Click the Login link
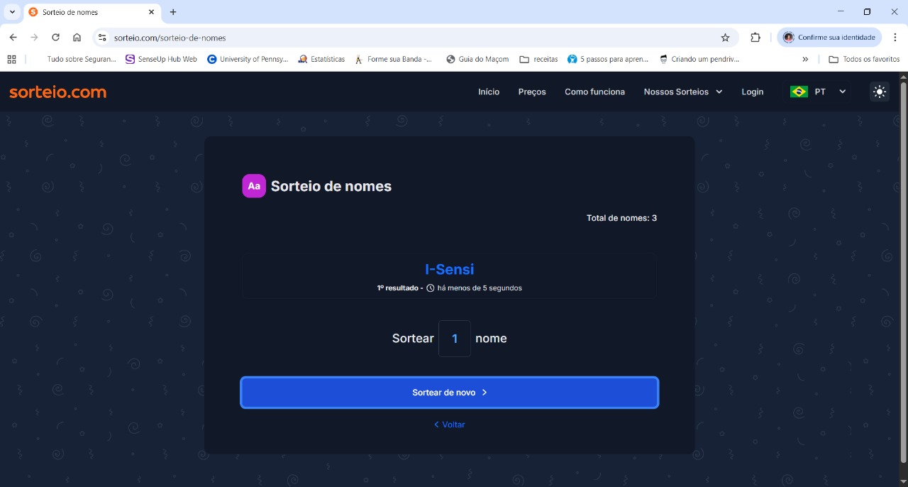The image size is (908, 487). coord(753,92)
